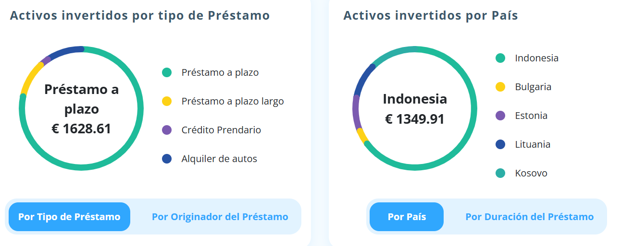This screenshot has width=634, height=246.
Task: Click the dark blue segment of country donut
Action: (362, 79)
